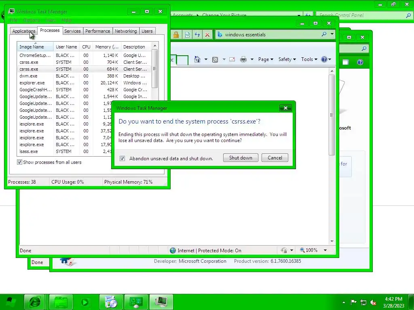Click the red stop loading icon in IE
414x310 pixels.
(207, 35)
